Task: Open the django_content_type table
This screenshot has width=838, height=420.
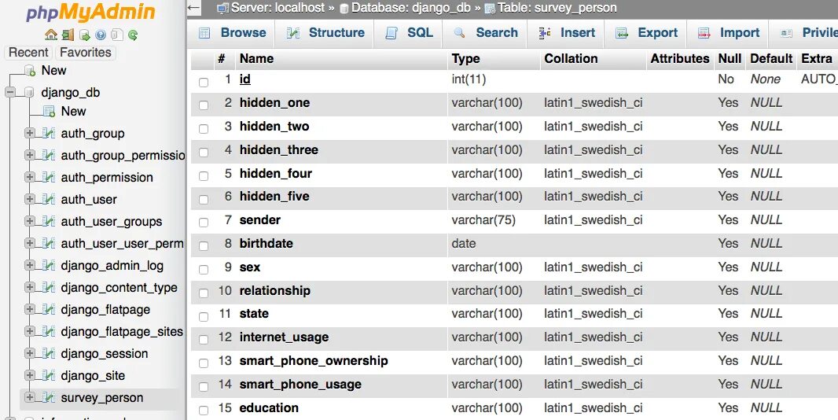Action: pyautogui.click(x=119, y=288)
